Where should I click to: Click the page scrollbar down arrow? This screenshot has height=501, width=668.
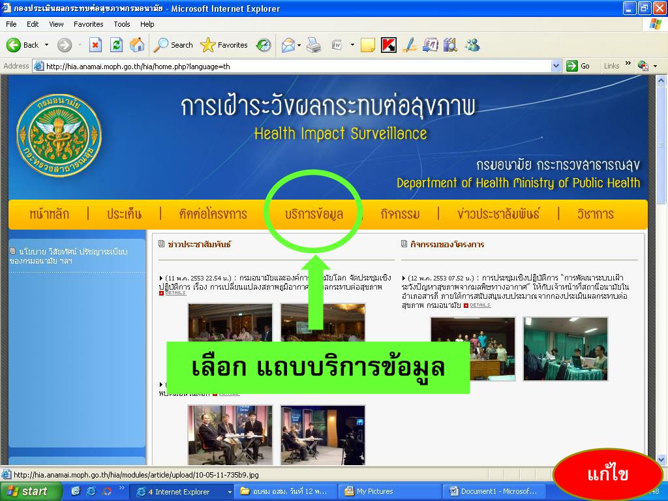661,459
